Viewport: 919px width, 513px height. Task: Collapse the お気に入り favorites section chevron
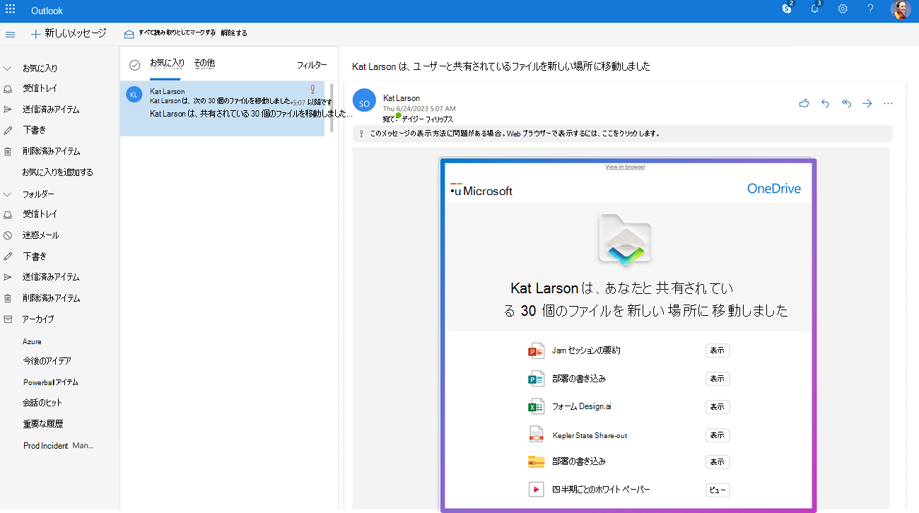[8, 69]
